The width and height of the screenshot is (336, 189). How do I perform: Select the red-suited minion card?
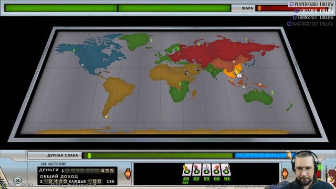[196, 170]
